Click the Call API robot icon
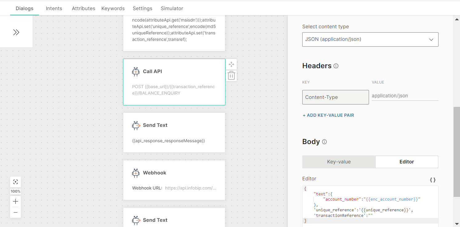The image size is (460, 227). click(x=136, y=72)
